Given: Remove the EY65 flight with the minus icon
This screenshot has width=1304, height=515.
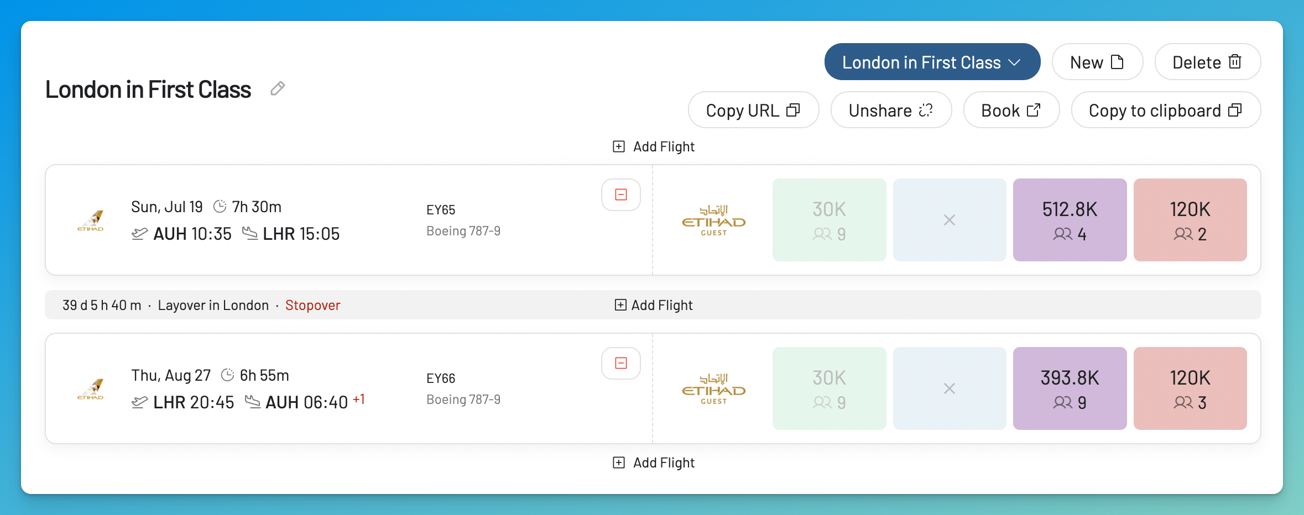Looking at the screenshot, I should [x=621, y=195].
